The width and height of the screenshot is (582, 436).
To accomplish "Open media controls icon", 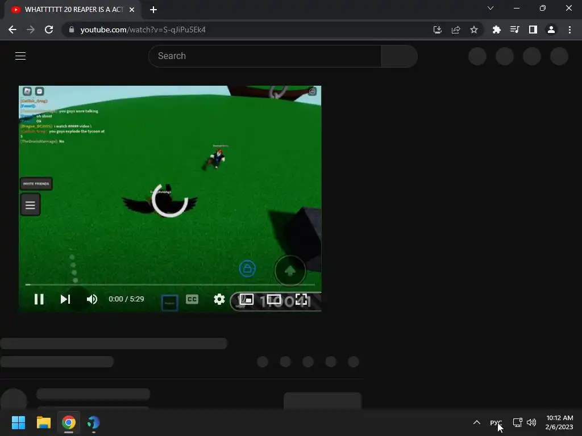I will click(x=515, y=30).
